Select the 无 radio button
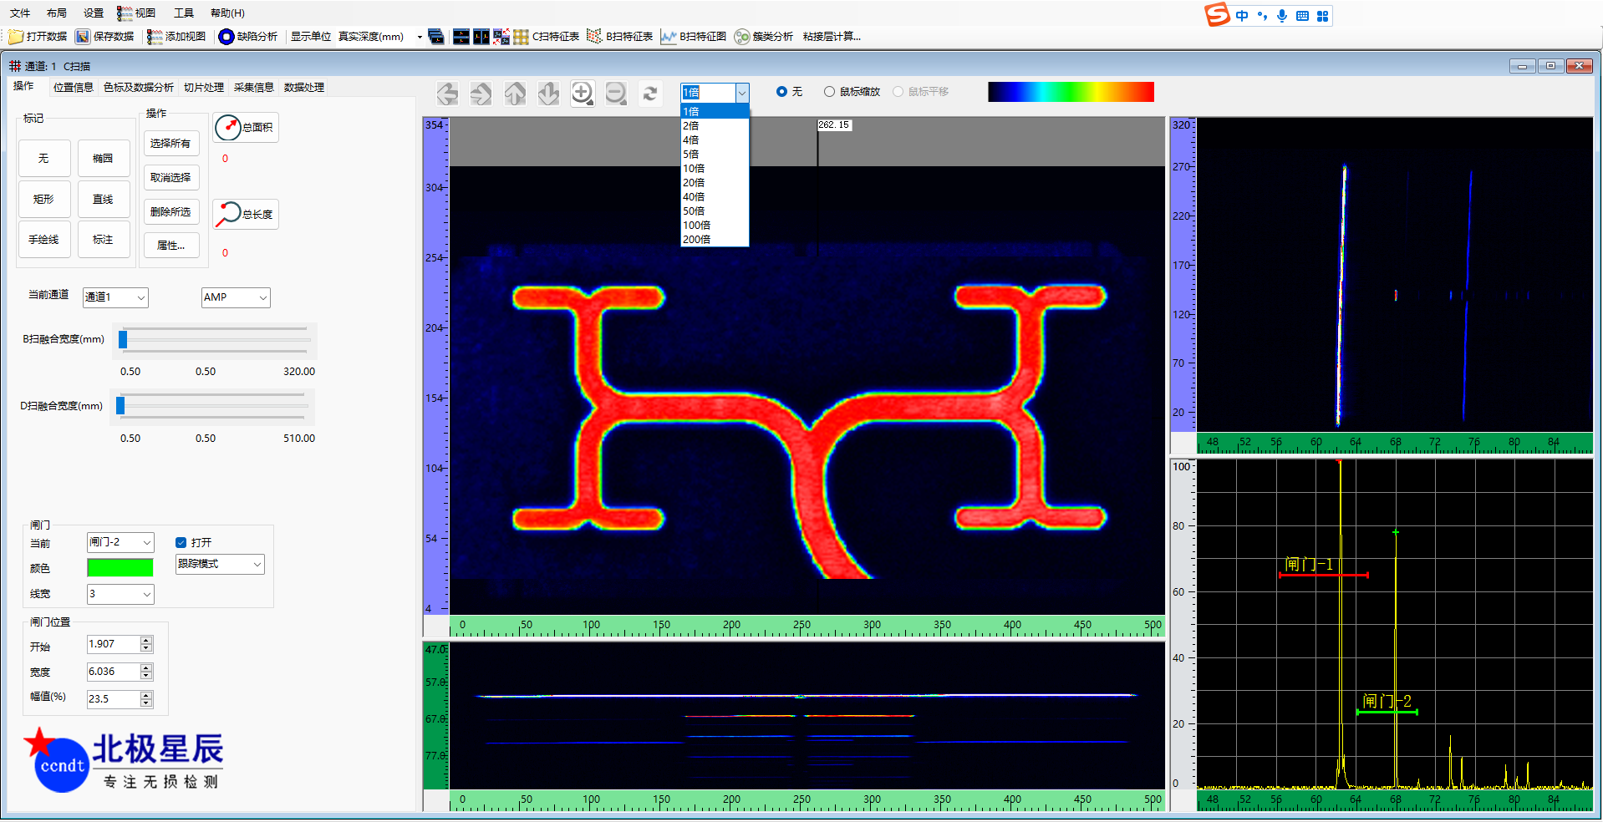The height and width of the screenshot is (822, 1603). (x=781, y=92)
